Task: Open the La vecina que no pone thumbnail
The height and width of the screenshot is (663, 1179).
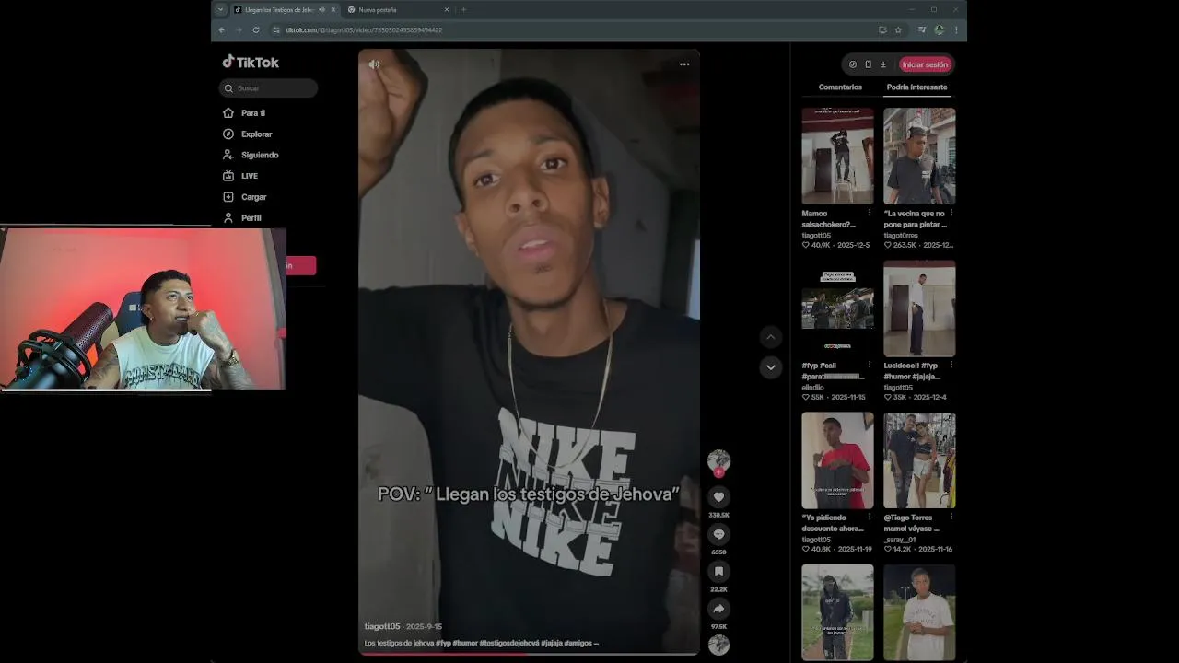Action: point(919,156)
